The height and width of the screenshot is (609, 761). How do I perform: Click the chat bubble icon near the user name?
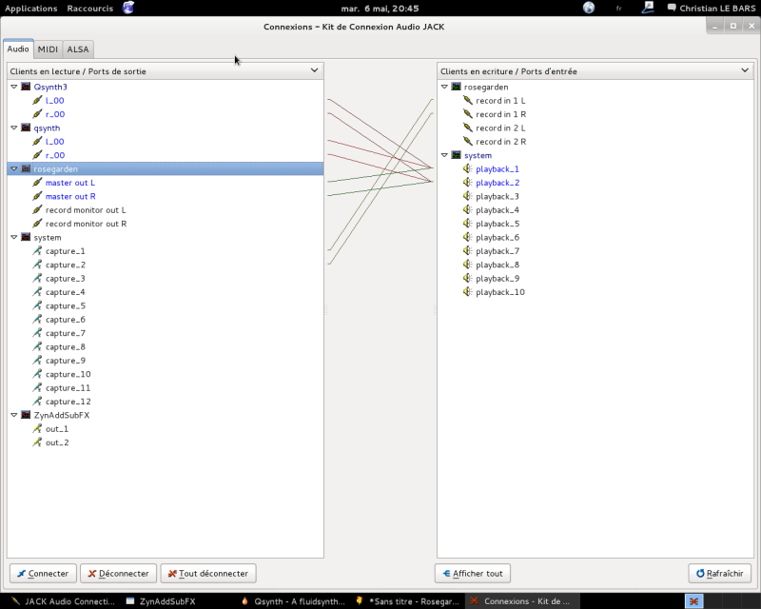pyautogui.click(x=672, y=8)
